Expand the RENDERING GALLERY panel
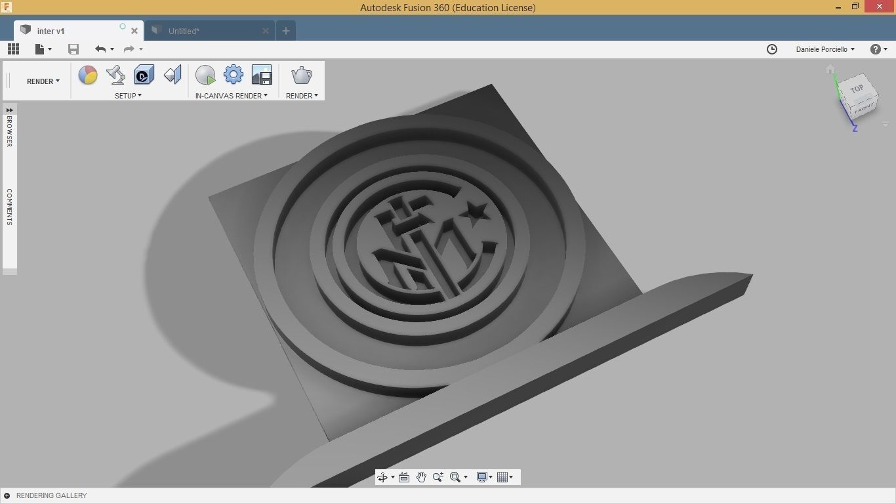This screenshot has height=504, width=896. [x=7, y=495]
